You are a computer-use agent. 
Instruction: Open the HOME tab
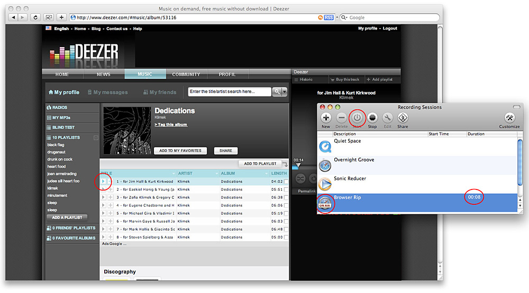click(62, 74)
